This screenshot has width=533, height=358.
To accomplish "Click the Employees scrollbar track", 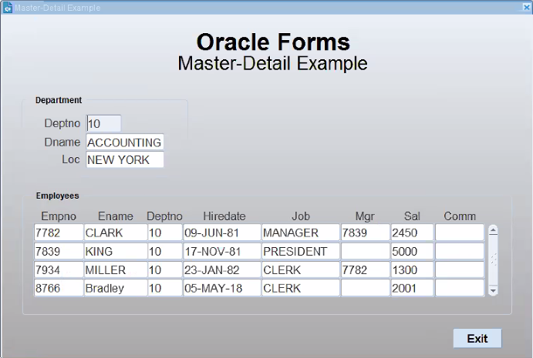I will point(493,261).
